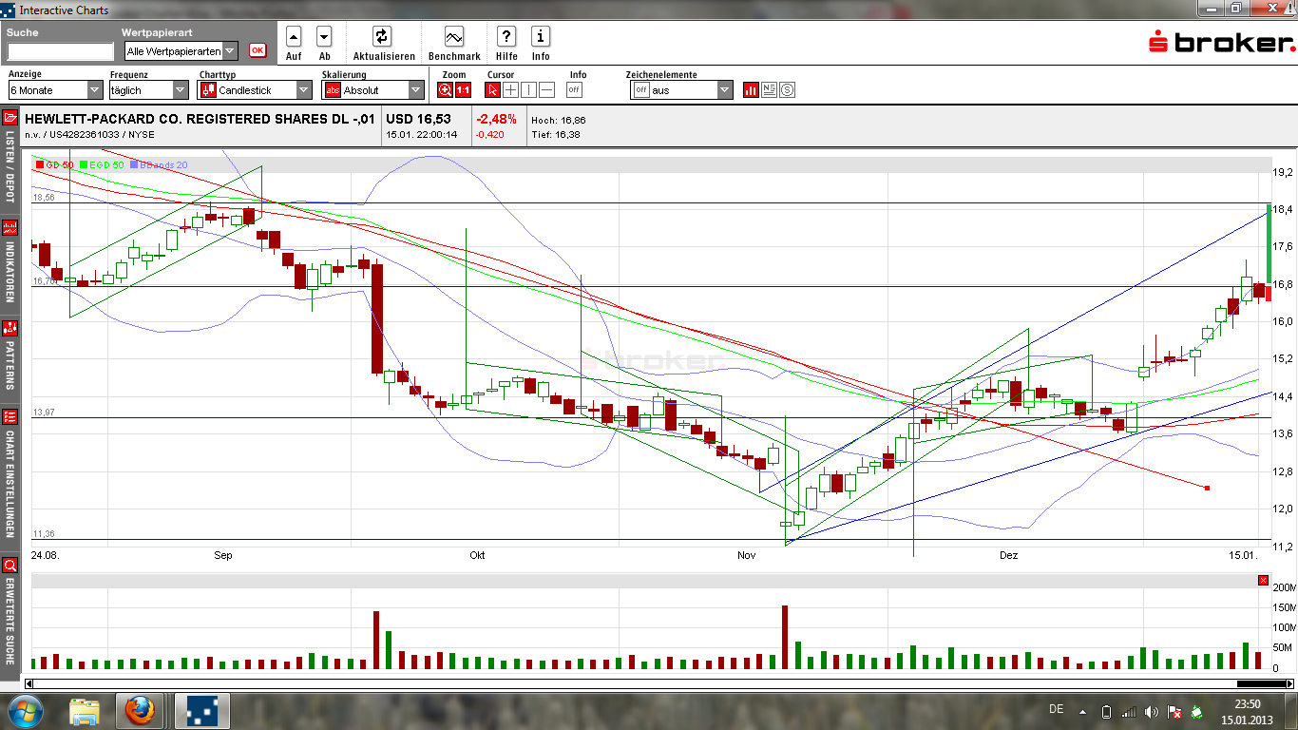1298x730 pixels.
Task: Toggle the circled S icon in toolbar
Action: tap(787, 90)
